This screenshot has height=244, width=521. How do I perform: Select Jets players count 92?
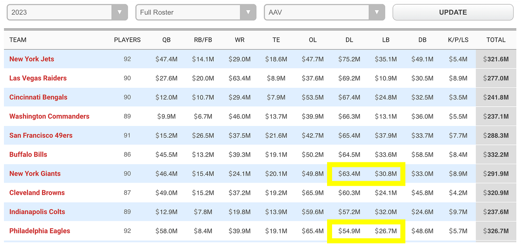(127, 59)
